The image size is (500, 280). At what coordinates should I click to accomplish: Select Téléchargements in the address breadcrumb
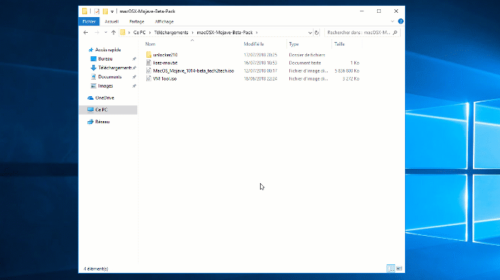pos(171,33)
